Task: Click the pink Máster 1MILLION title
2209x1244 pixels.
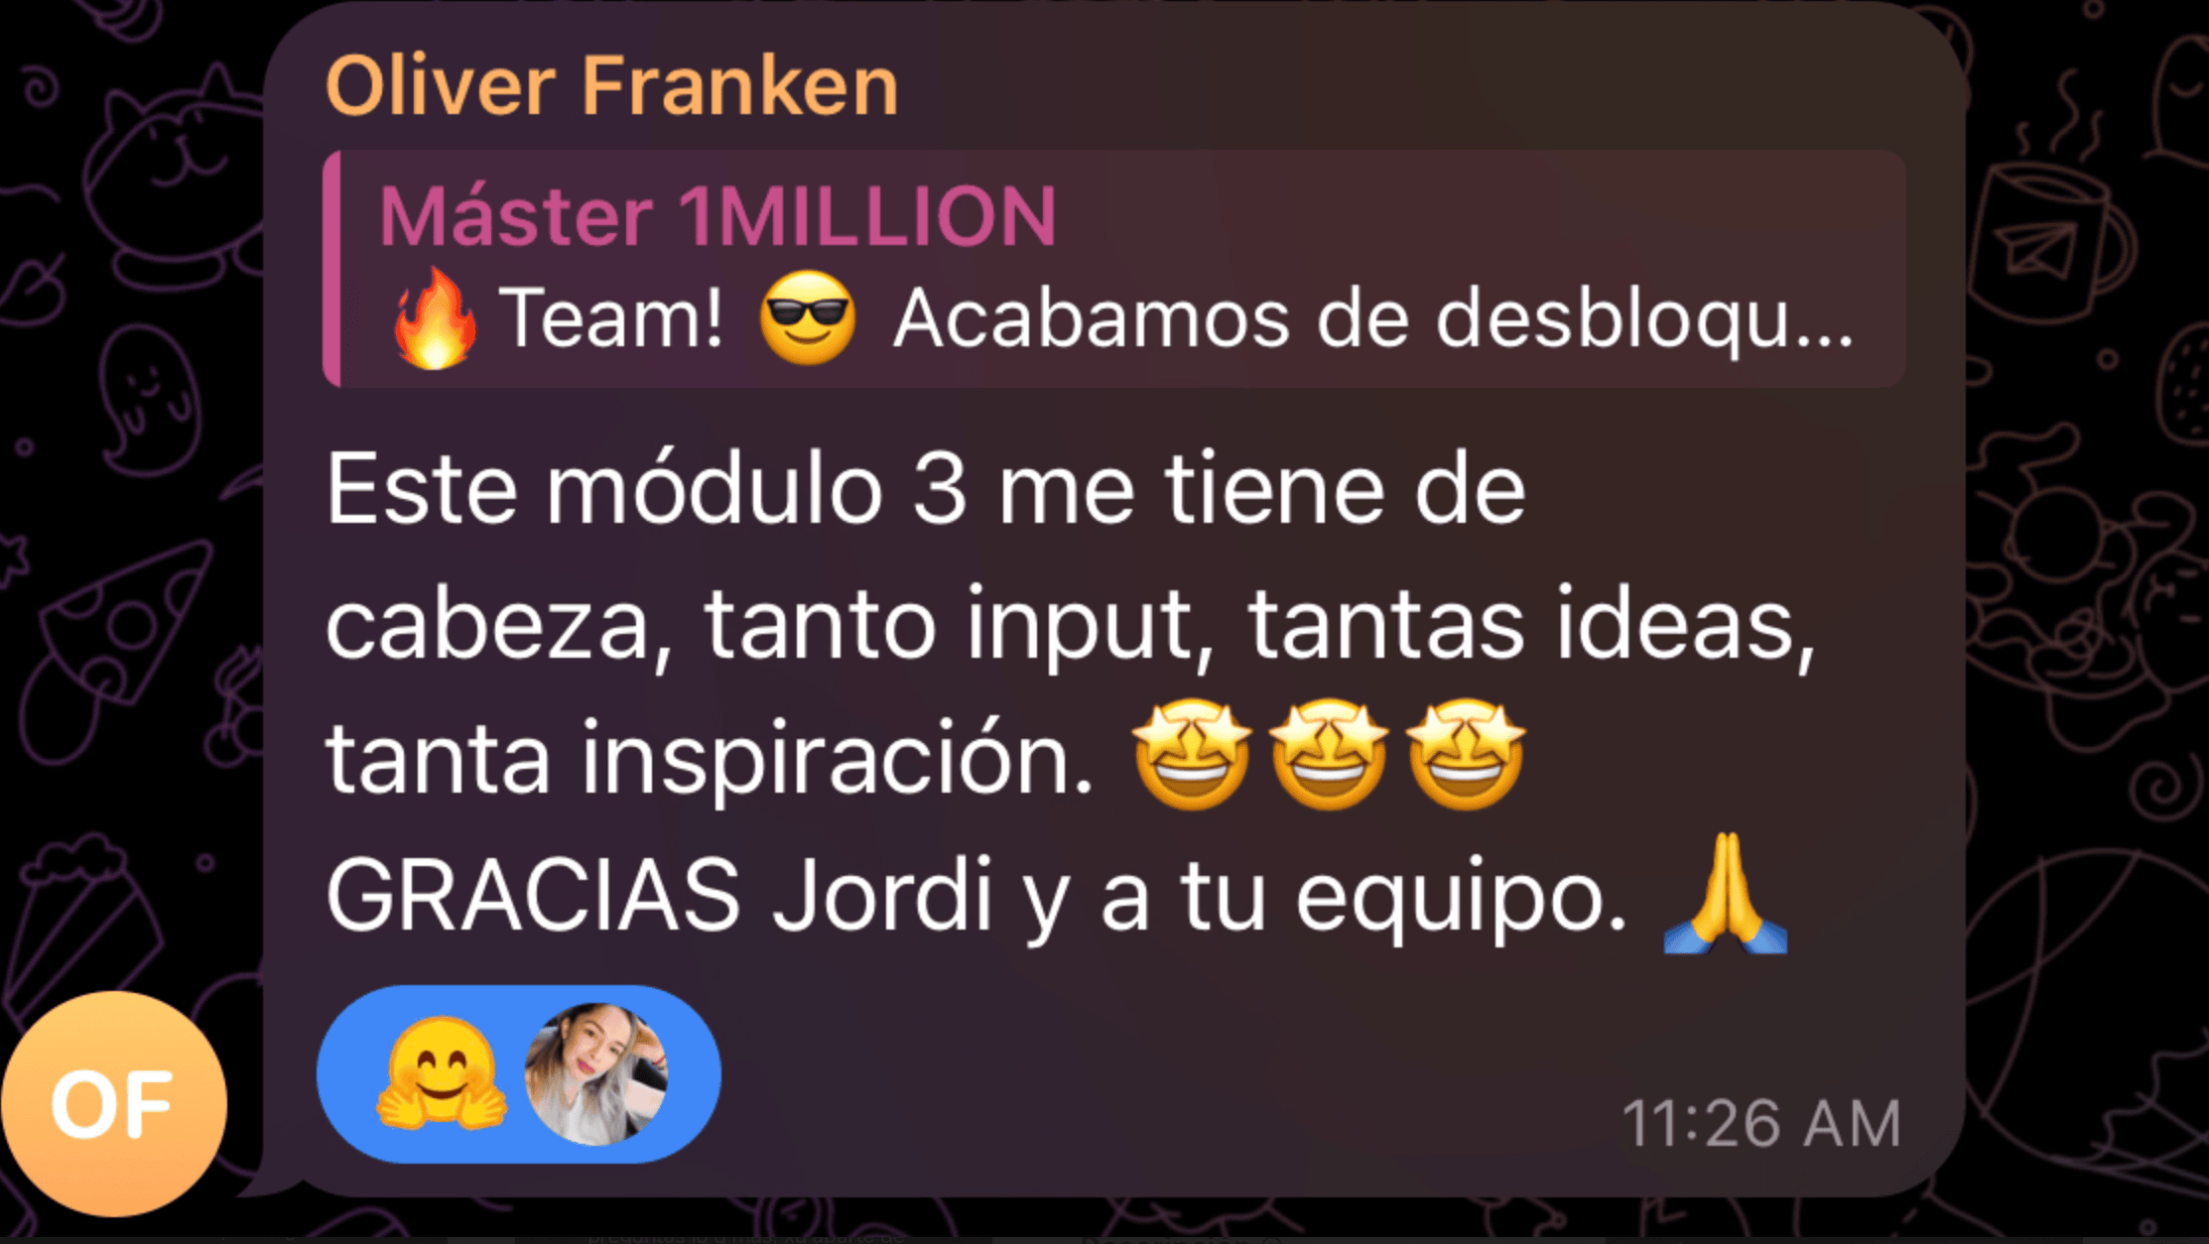Action: tap(717, 215)
